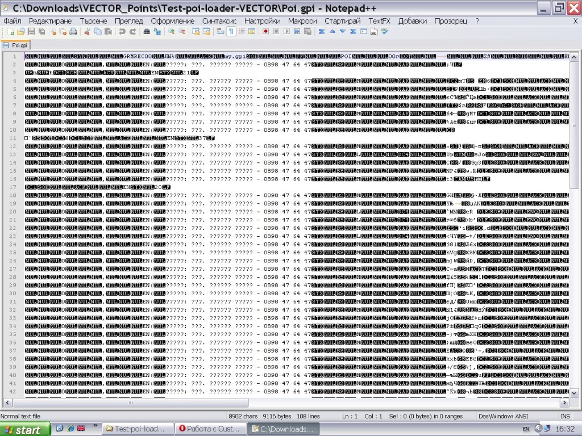Print the document with the printer icon
Image resolution: width=582 pixels, height=436 pixels.
(x=73, y=32)
